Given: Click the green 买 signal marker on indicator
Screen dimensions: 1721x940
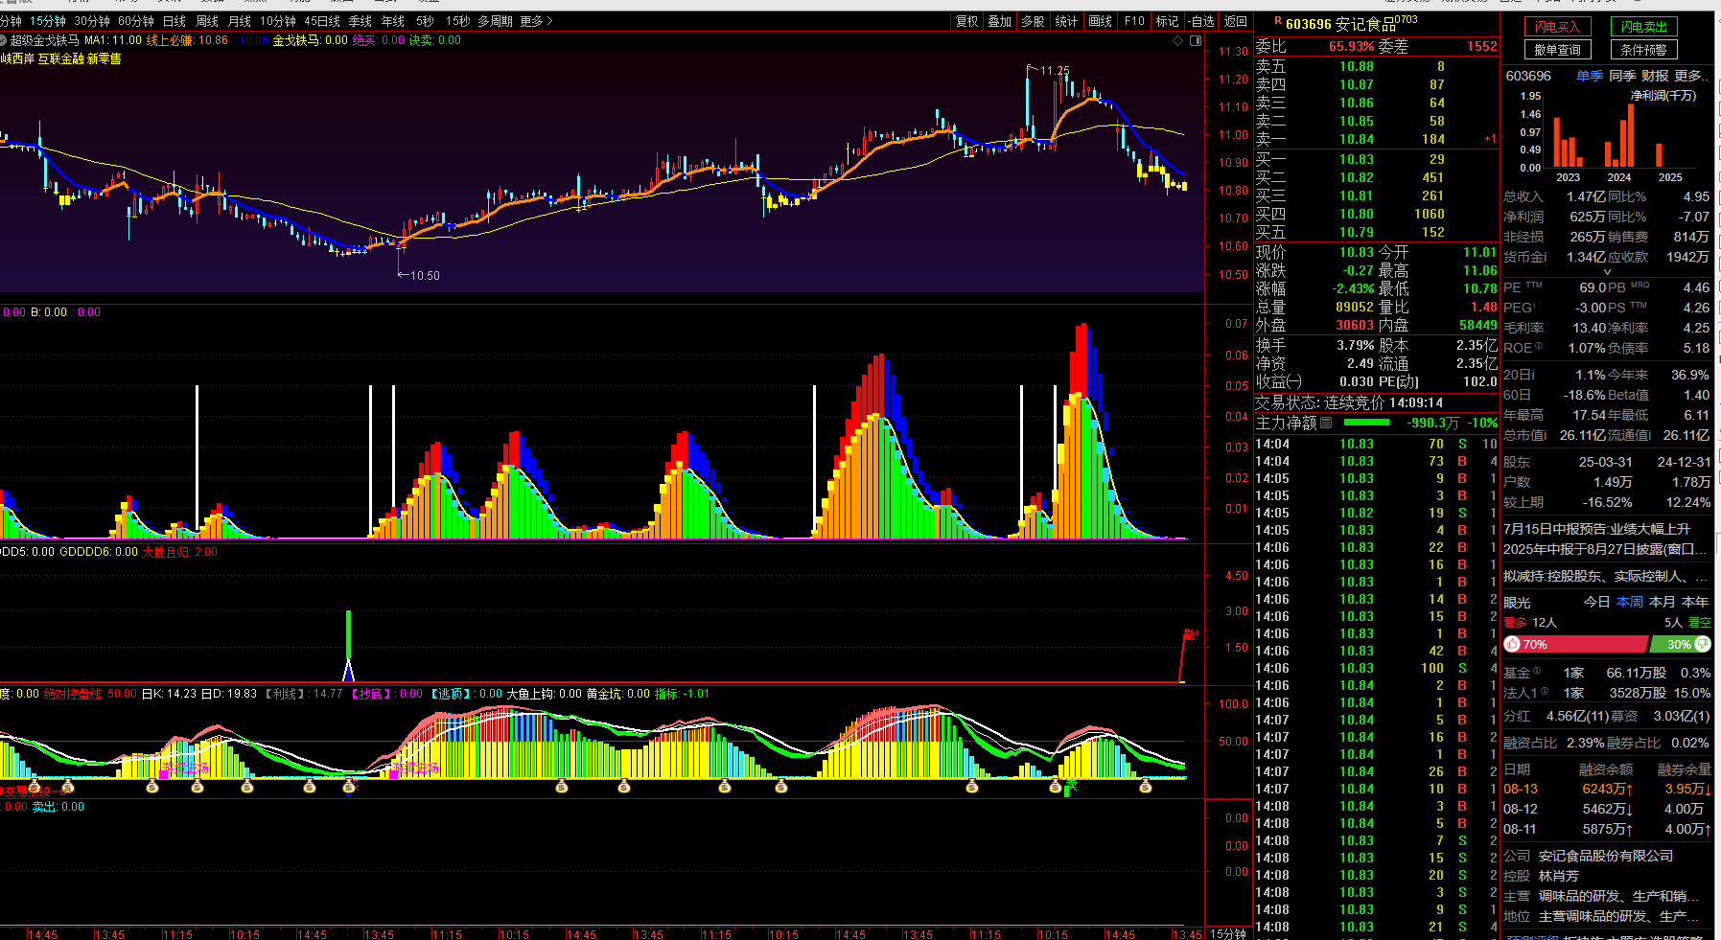Looking at the screenshot, I should (x=1071, y=787).
